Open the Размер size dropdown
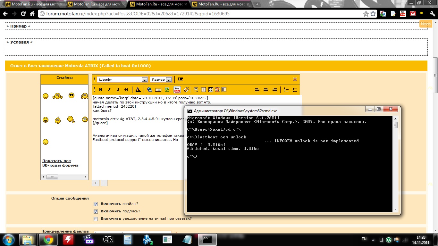 click(161, 79)
